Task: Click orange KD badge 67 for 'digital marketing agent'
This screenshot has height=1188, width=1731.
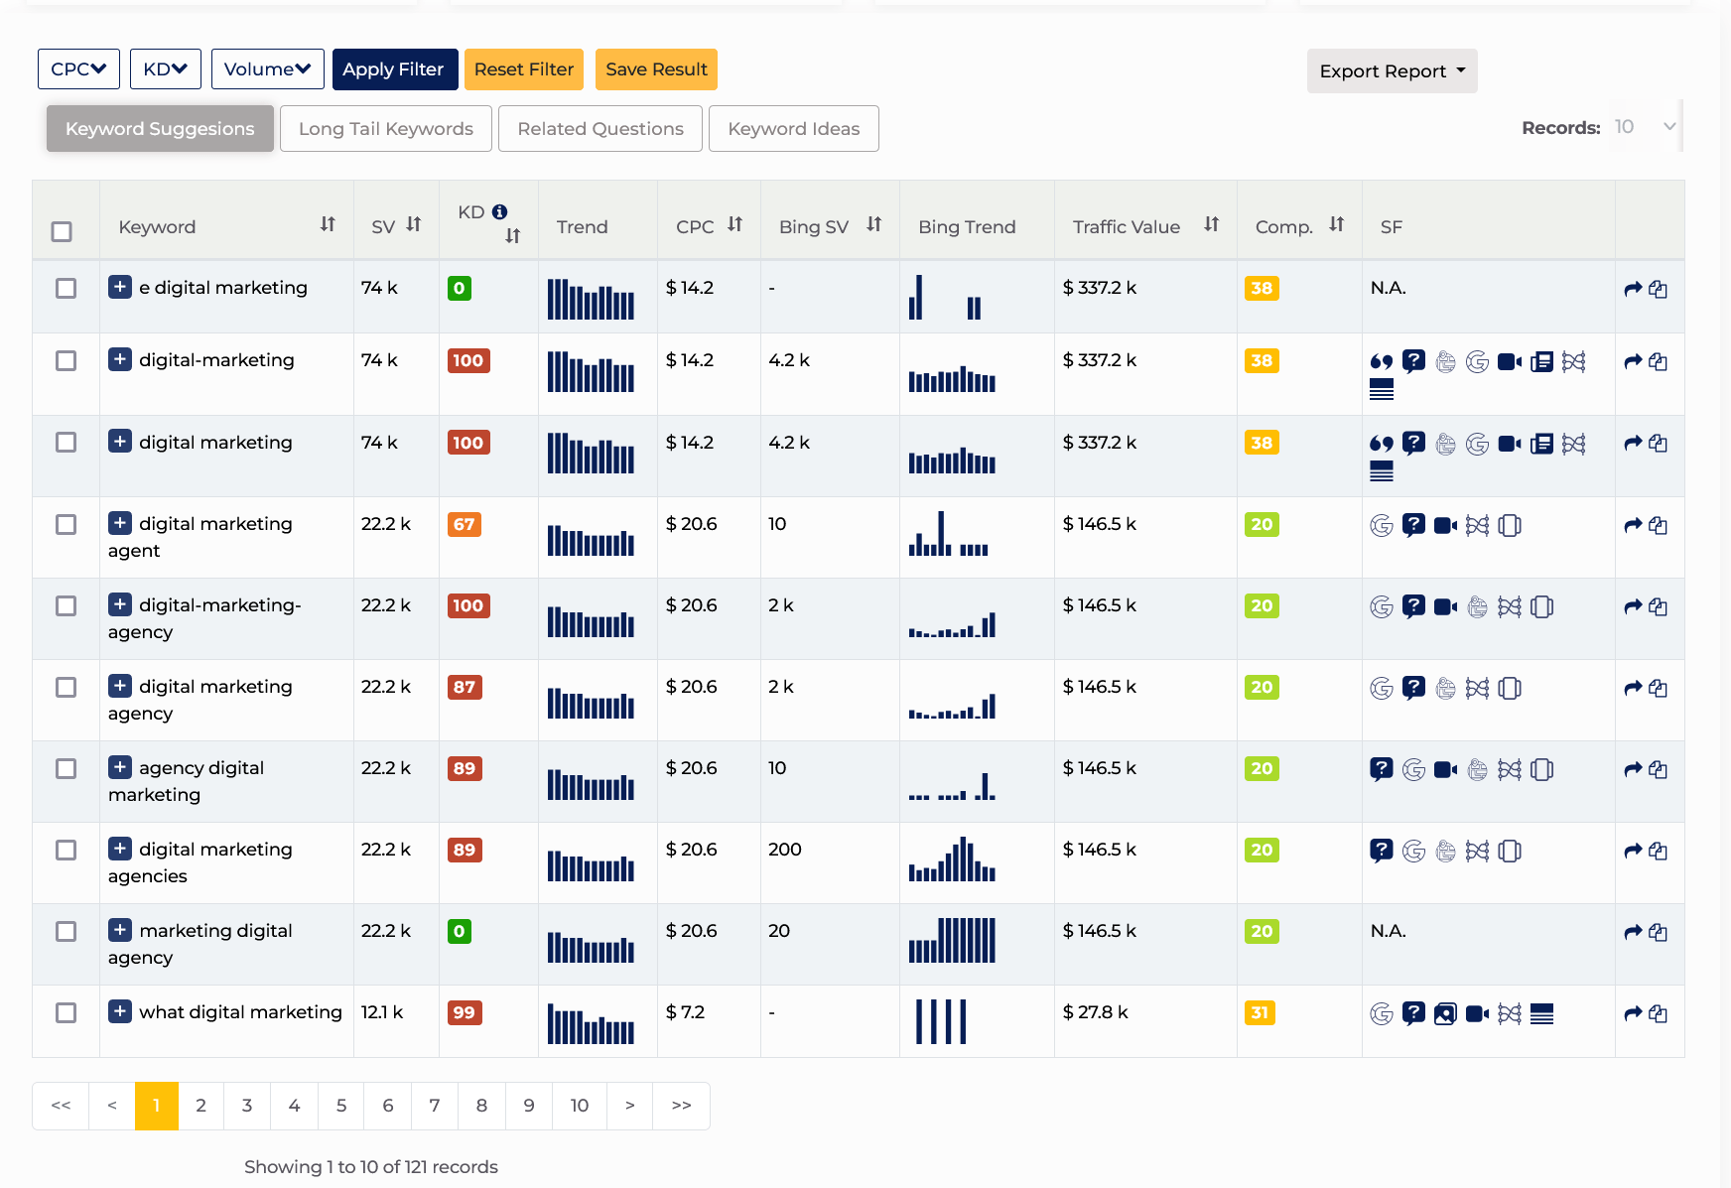Action: click(x=465, y=525)
